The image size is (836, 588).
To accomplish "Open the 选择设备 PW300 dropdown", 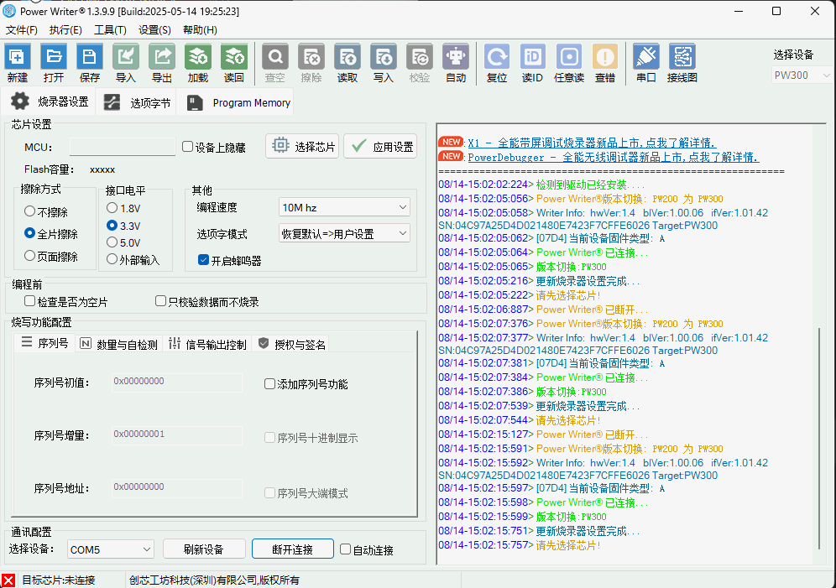I will tap(802, 75).
